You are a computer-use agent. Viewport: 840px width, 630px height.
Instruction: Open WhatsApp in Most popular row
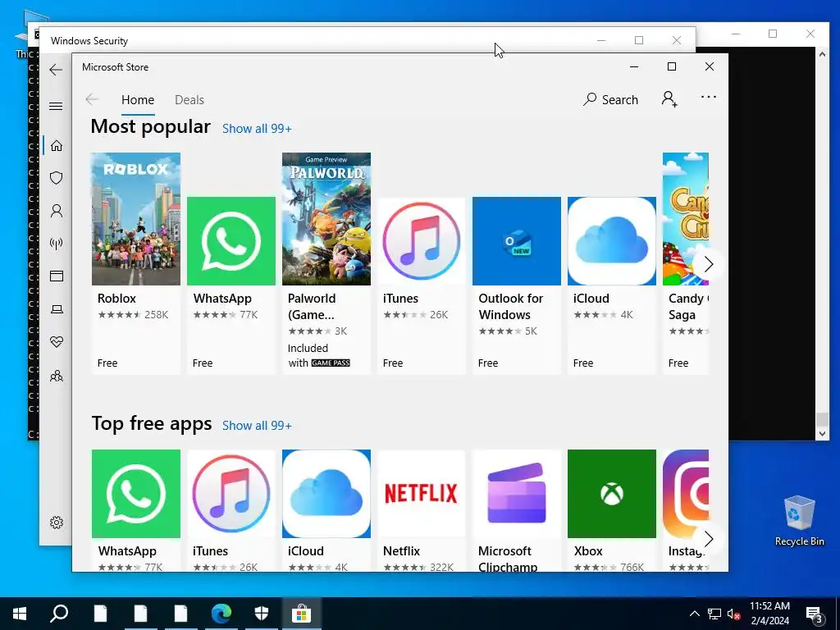tap(231, 285)
